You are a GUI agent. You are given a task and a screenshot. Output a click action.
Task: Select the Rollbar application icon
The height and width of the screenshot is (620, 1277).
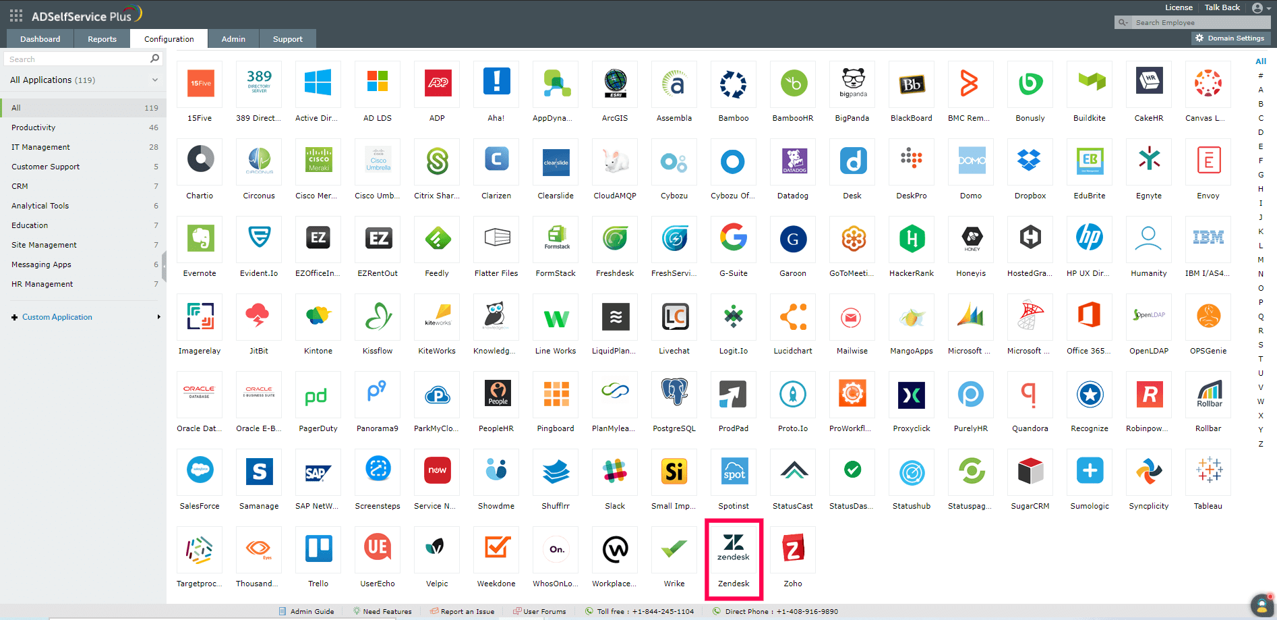click(x=1208, y=395)
